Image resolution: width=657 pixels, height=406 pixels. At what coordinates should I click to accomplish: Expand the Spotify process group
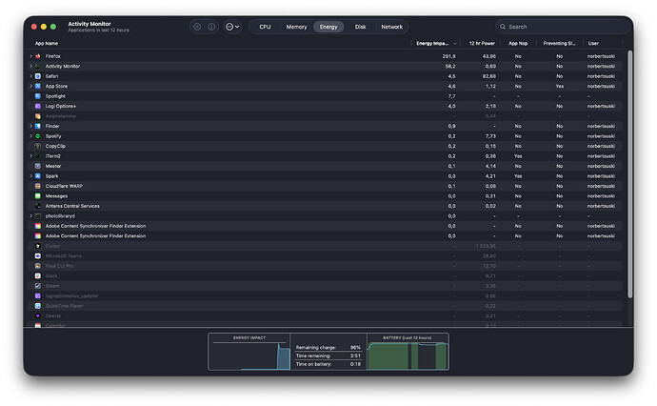(x=31, y=136)
